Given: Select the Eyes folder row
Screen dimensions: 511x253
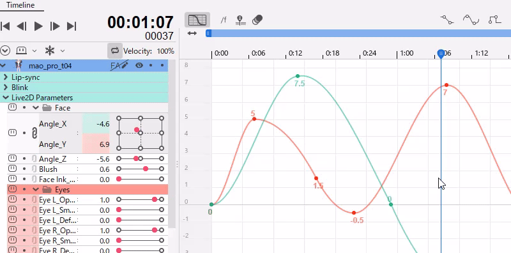Looking at the screenshot, I should coord(88,189).
